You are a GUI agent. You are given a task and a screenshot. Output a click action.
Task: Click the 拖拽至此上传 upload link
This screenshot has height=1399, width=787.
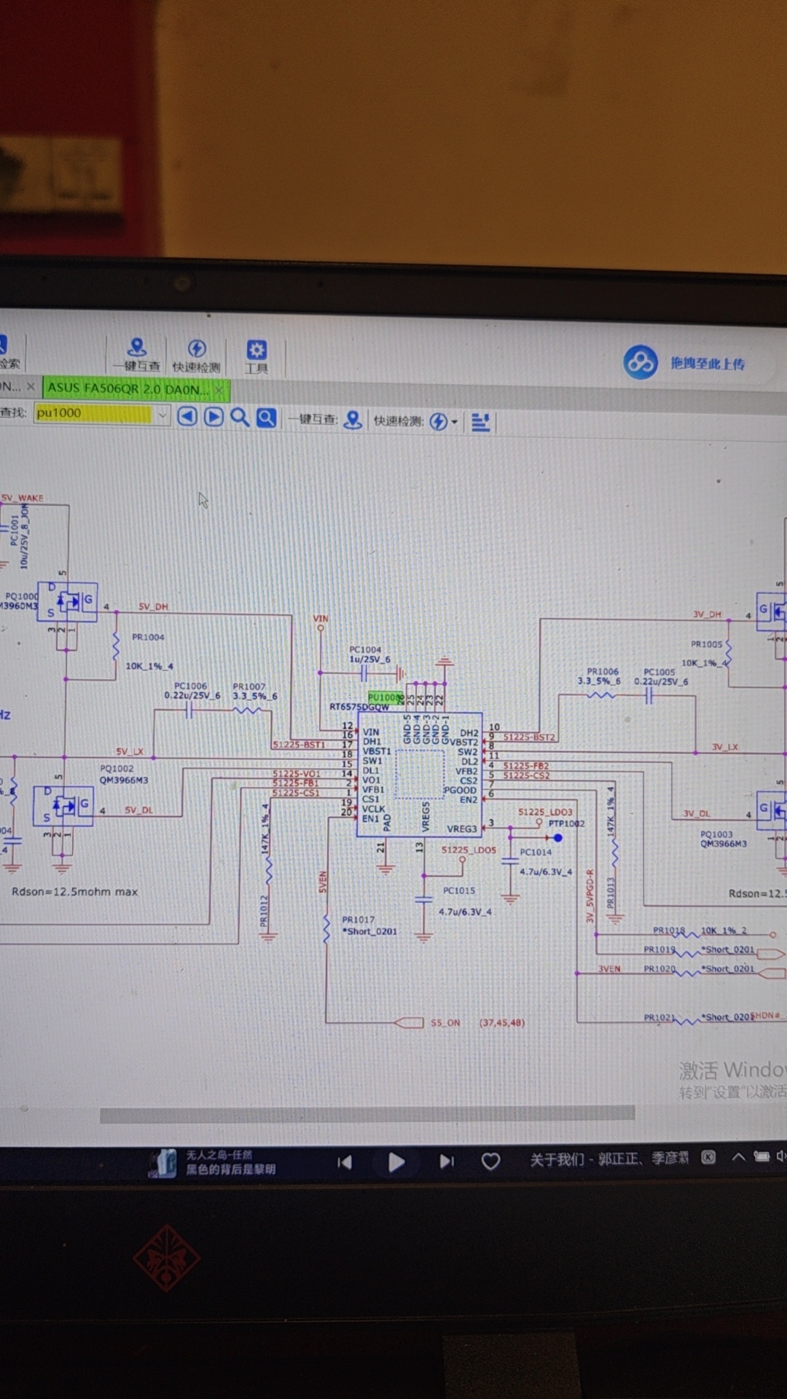(x=708, y=364)
